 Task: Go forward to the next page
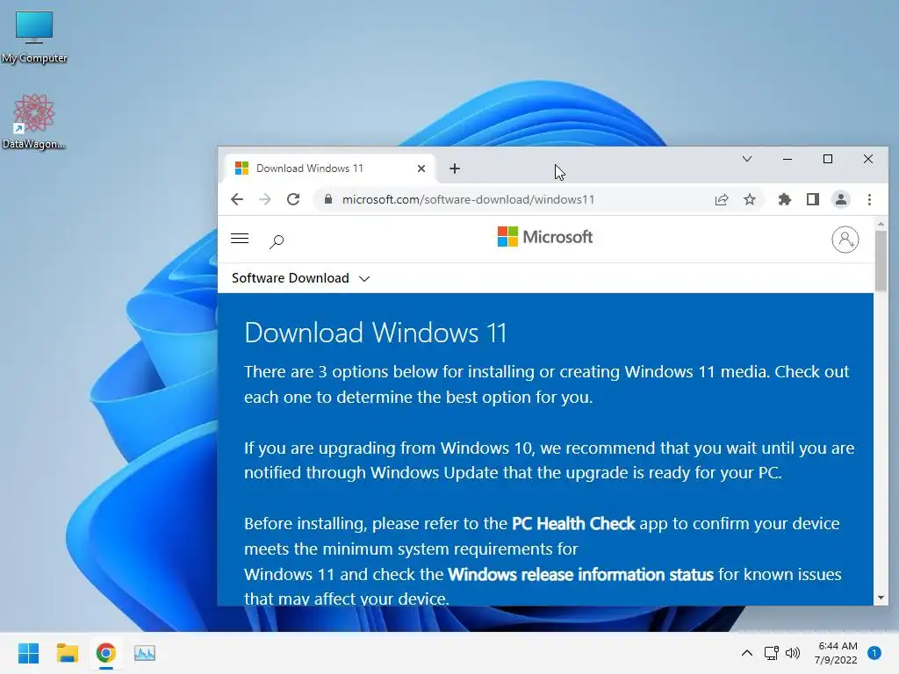tap(265, 199)
